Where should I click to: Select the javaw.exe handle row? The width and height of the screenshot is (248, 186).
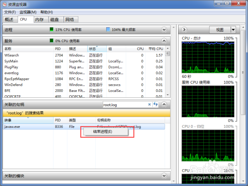[84, 126]
